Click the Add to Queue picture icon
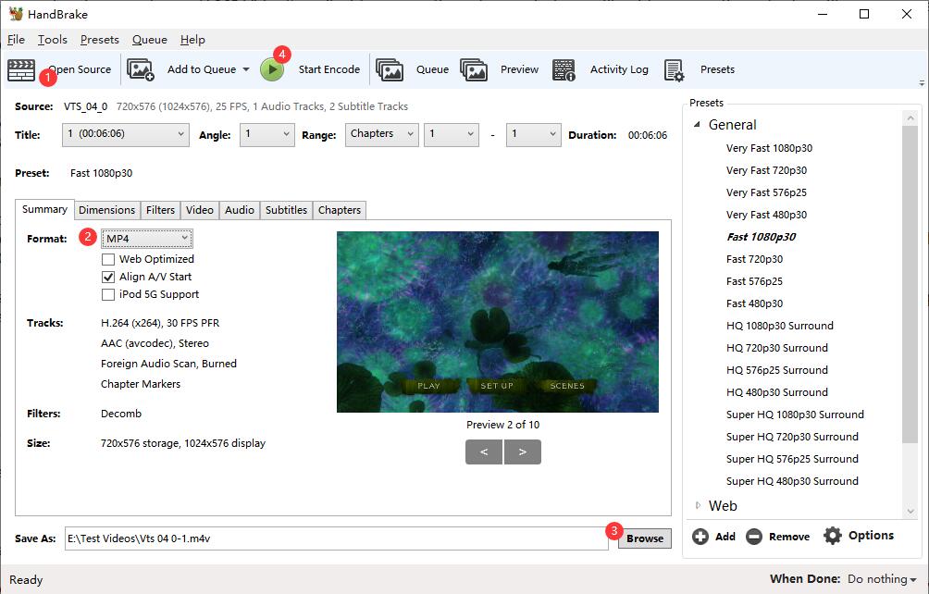 [x=141, y=70]
